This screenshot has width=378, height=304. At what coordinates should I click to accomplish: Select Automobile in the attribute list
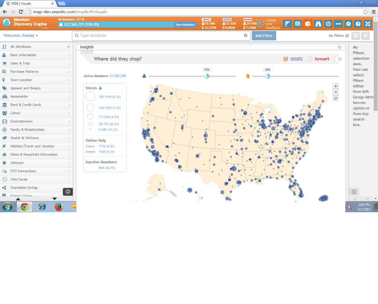coord(19,96)
